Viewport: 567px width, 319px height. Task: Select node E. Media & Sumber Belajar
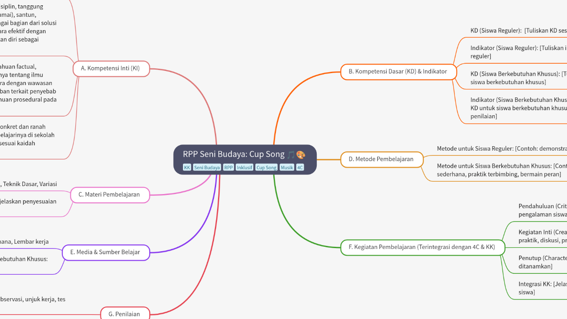tap(106, 253)
